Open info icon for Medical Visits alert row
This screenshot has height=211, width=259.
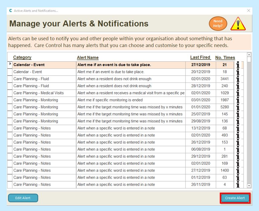click(x=238, y=93)
